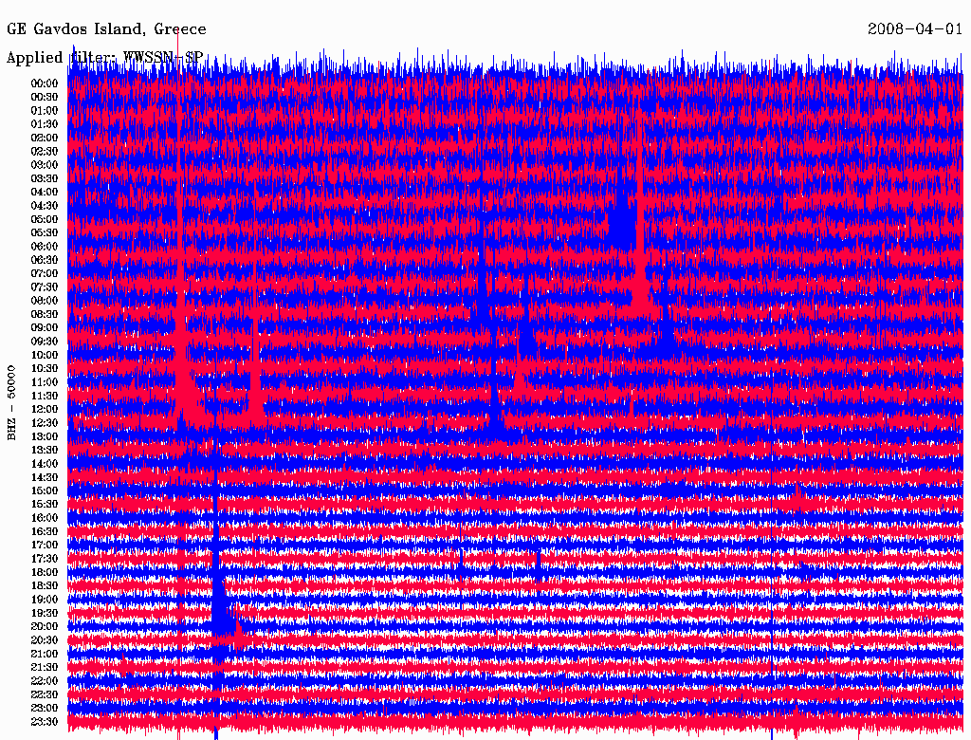The width and height of the screenshot is (971, 740).
Task: Select the 12:00 time label
Action: [45, 410]
